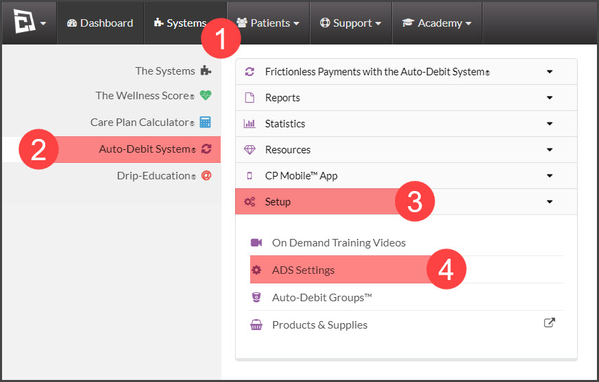The width and height of the screenshot is (599, 382).
Task: Expand the Support dropdown caret
Action: pos(378,24)
